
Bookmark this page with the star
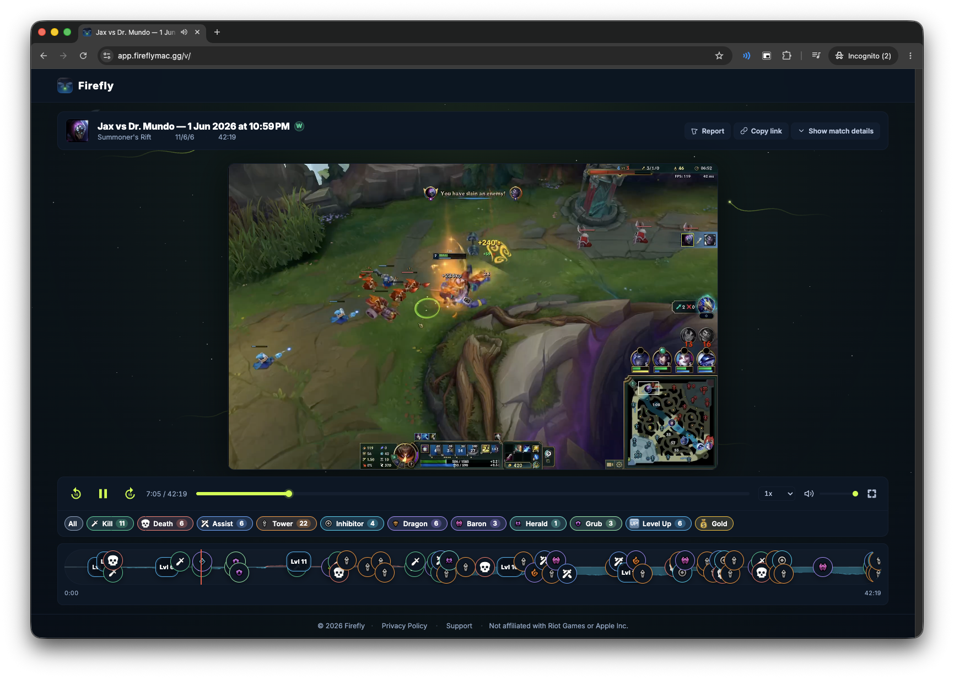click(x=719, y=56)
